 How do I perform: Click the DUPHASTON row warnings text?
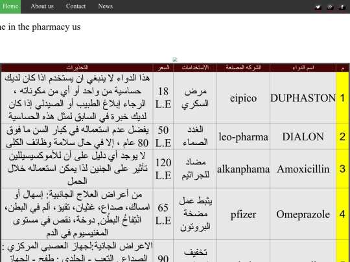[77, 98]
